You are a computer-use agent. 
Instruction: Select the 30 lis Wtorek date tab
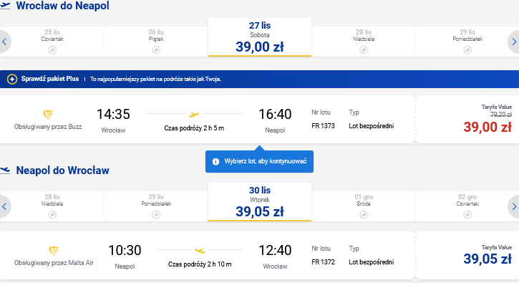[260, 202]
